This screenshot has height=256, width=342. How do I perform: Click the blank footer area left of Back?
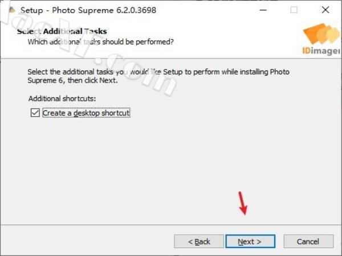point(87,241)
